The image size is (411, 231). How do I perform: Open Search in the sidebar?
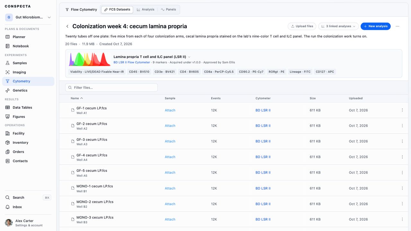tap(28, 198)
